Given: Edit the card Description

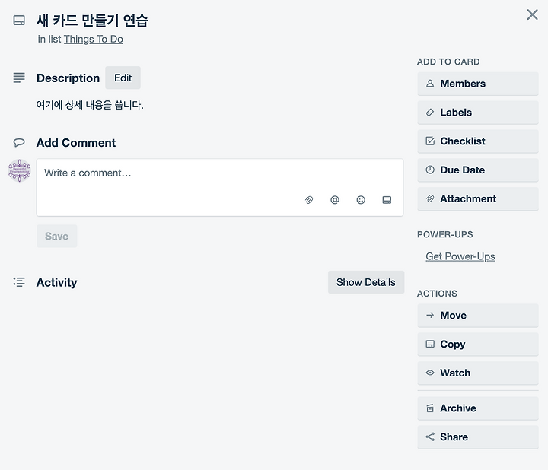Looking at the screenshot, I should coord(123,78).
